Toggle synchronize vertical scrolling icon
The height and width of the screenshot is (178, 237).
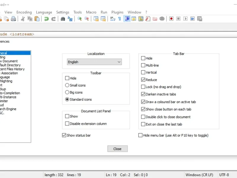[96, 19]
